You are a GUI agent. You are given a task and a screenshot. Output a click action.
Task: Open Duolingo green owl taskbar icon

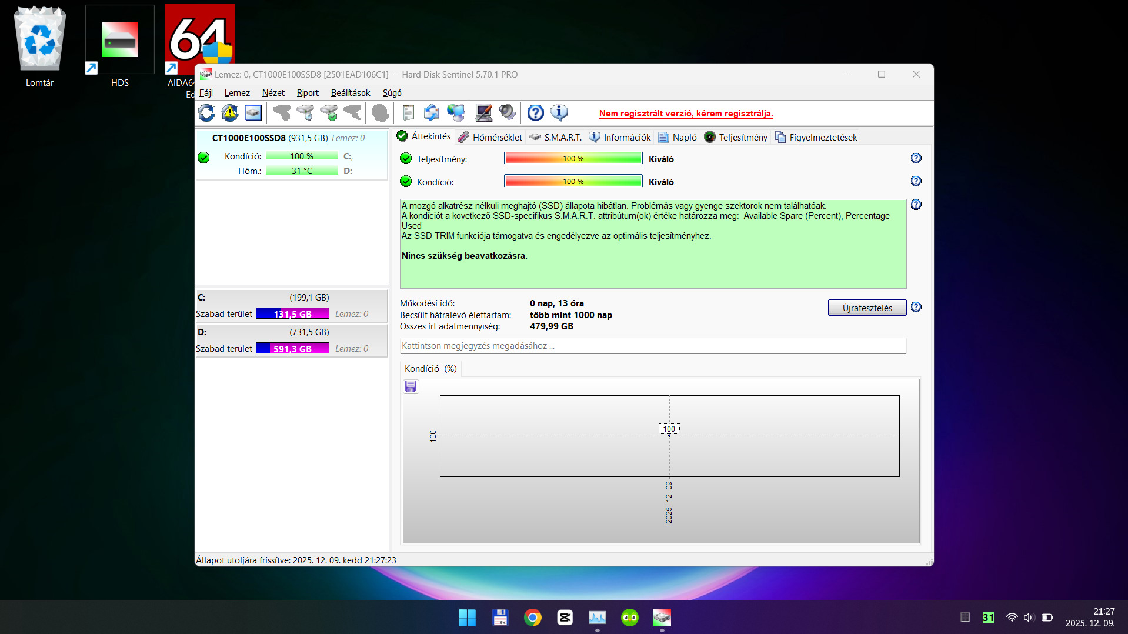(630, 618)
